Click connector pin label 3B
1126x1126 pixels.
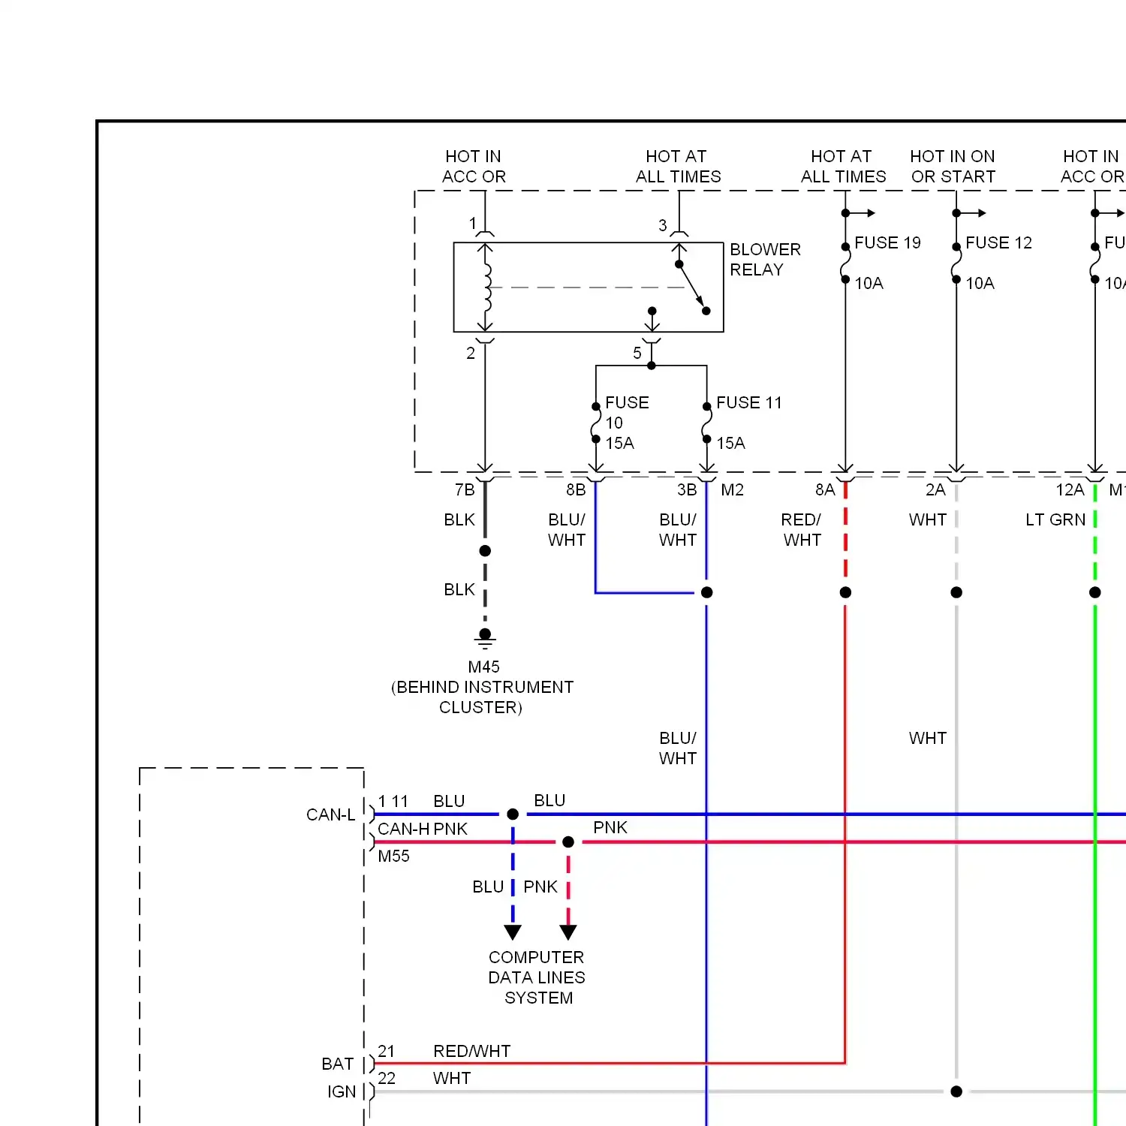687,489
